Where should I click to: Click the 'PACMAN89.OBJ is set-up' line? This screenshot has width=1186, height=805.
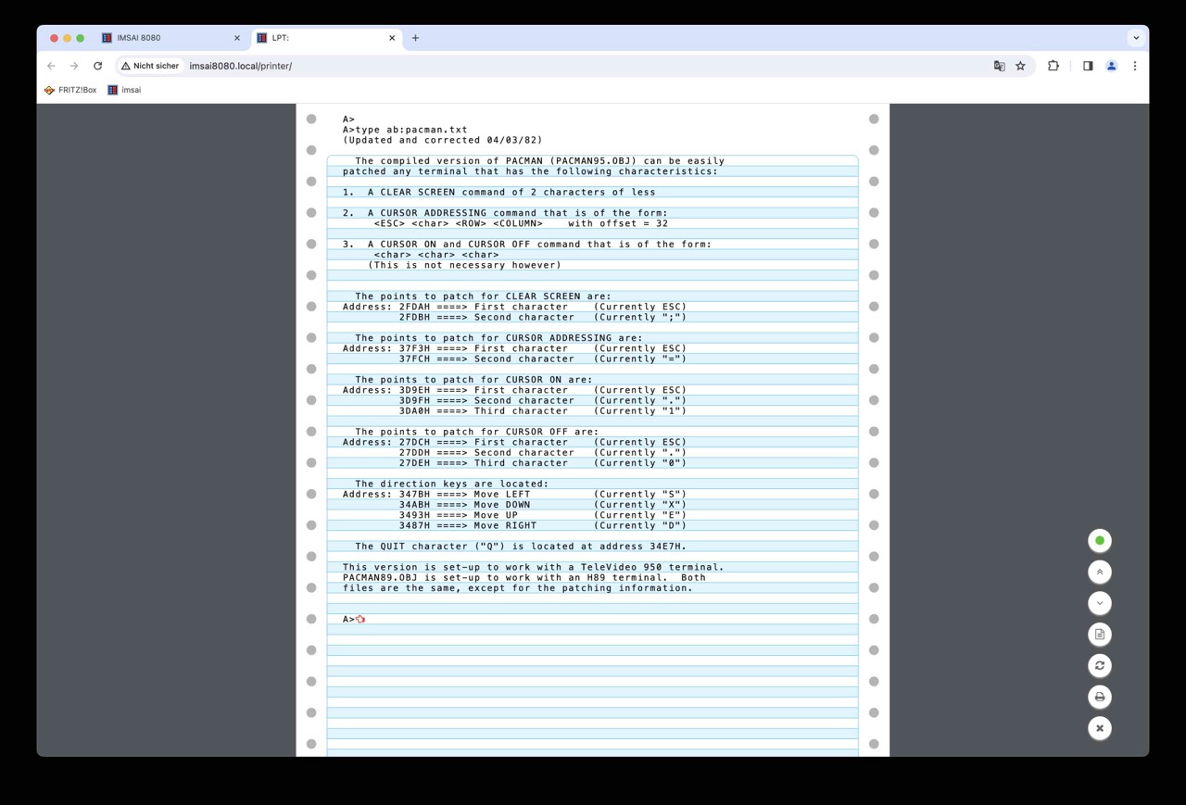point(524,577)
